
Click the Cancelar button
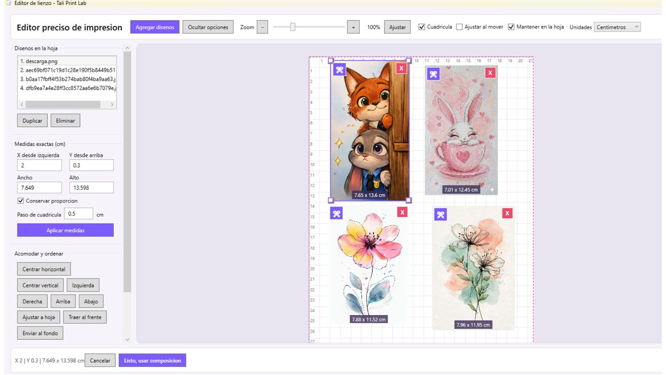100,361
